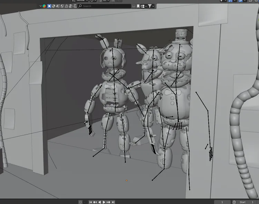Click the current frame number field
259x204 pixels.
point(222,202)
